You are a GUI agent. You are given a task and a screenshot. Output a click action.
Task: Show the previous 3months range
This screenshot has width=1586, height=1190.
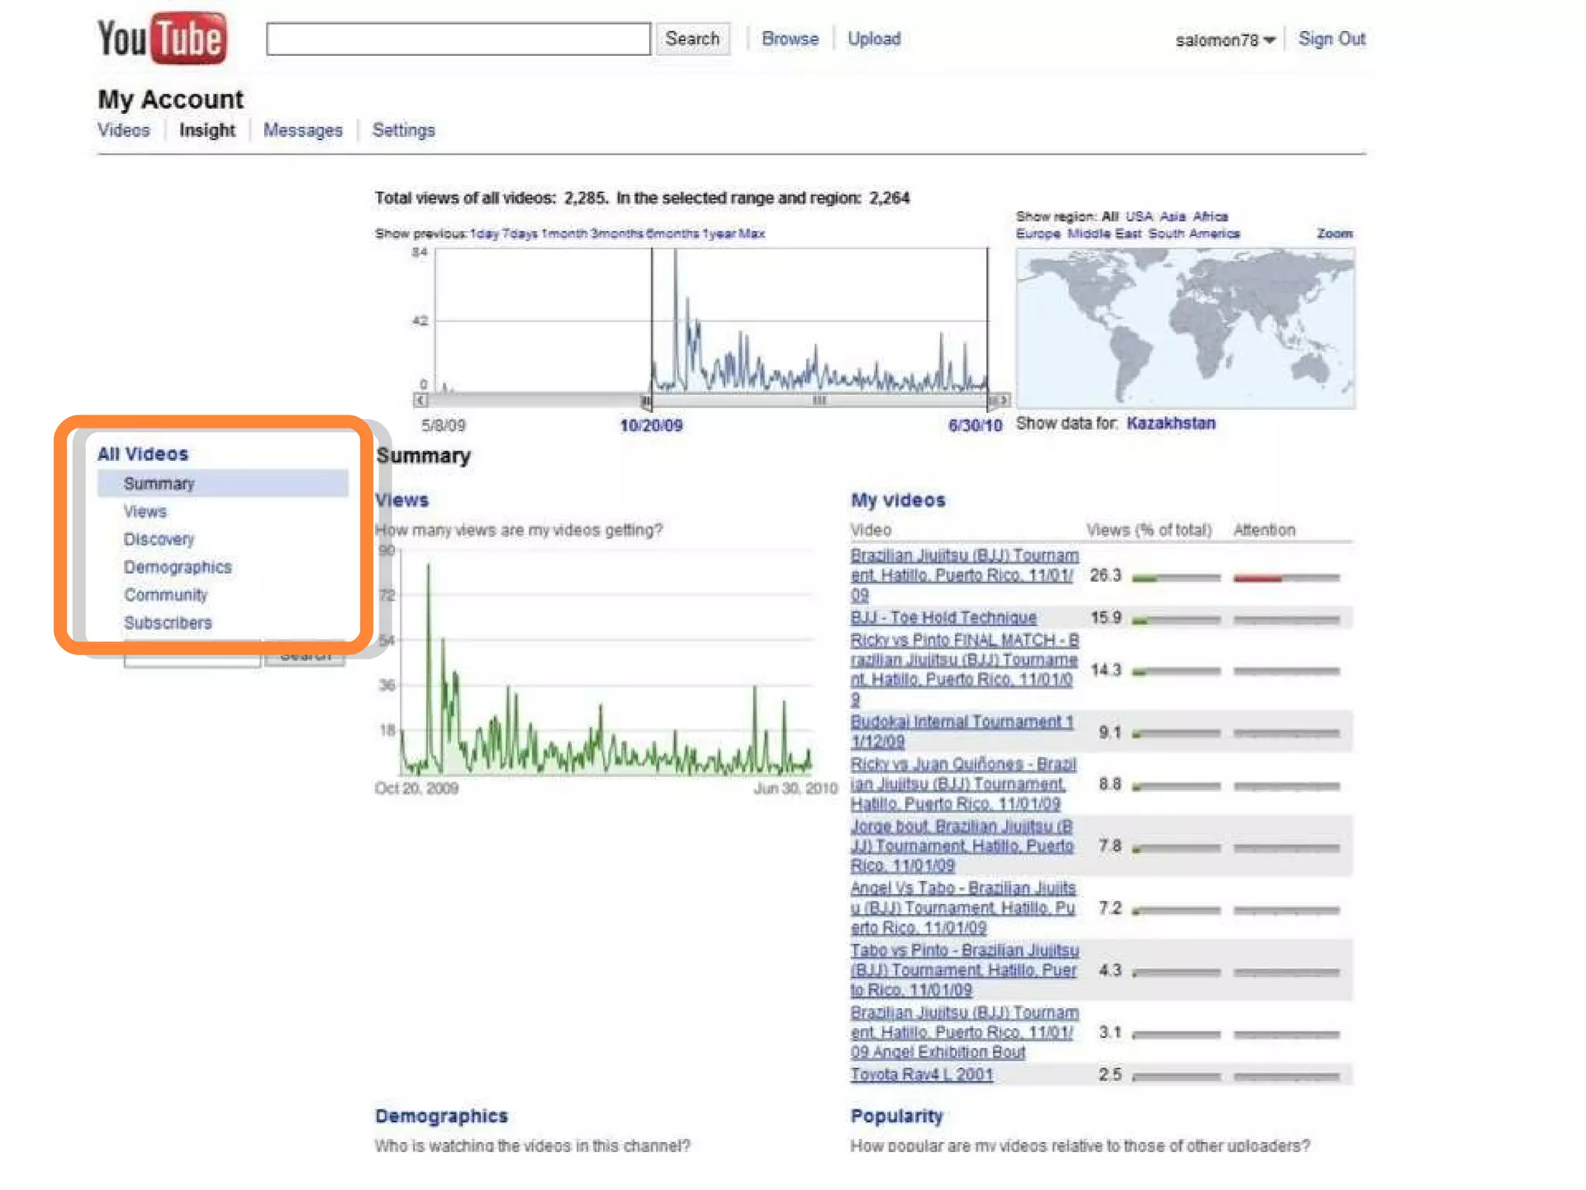616,233
